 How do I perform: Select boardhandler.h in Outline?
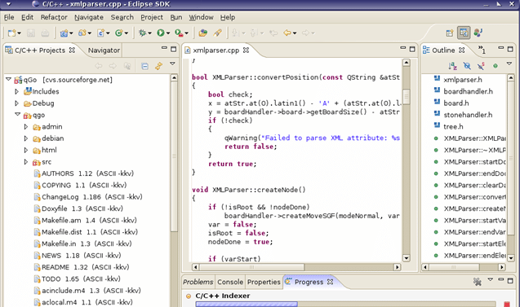click(463, 91)
